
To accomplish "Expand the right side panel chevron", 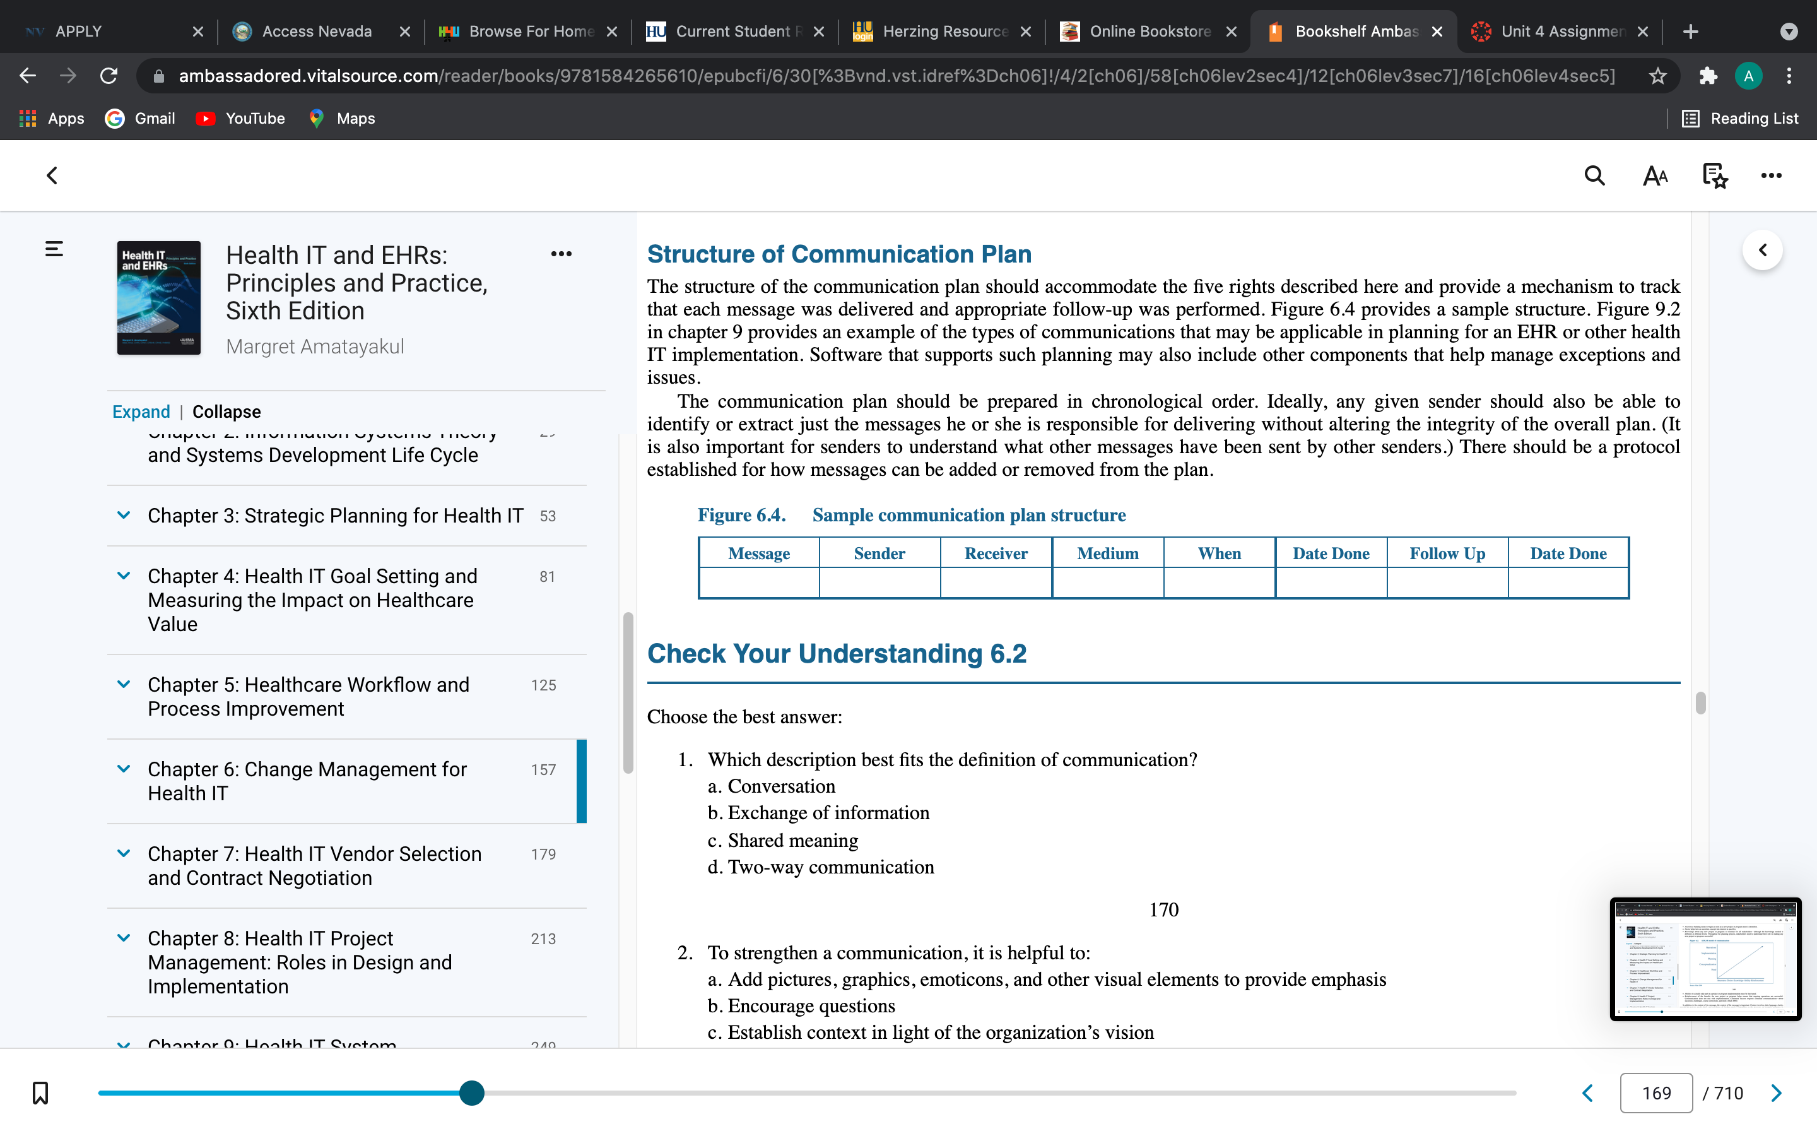I will pos(1762,250).
